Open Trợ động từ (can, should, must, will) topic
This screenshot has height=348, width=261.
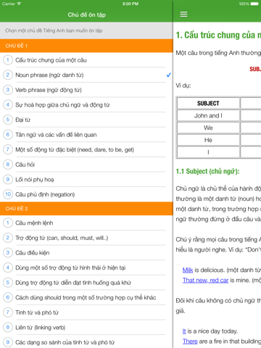tap(86, 238)
